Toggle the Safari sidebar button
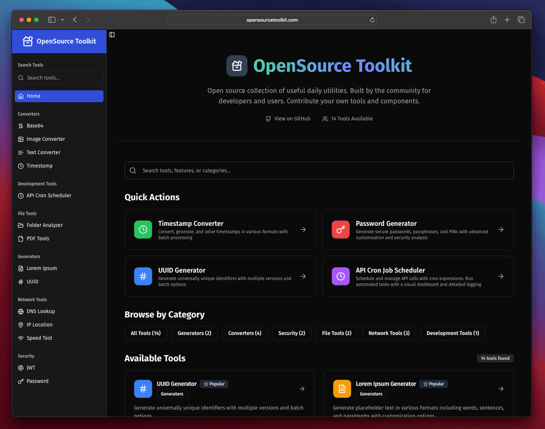This screenshot has width=545, height=429. [51, 20]
